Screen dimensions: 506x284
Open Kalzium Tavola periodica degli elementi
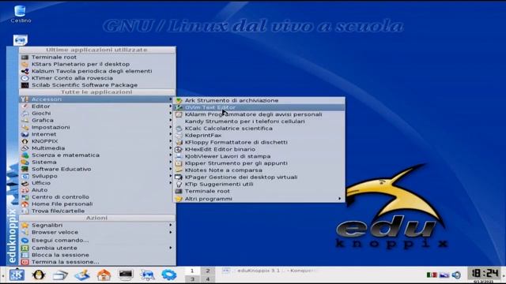coord(97,71)
